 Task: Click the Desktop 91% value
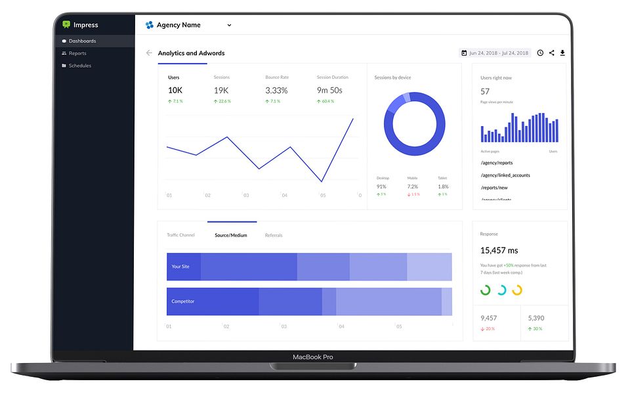pos(381,186)
